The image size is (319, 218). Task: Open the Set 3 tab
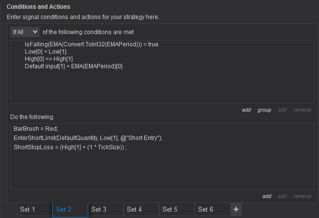(99, 209)
